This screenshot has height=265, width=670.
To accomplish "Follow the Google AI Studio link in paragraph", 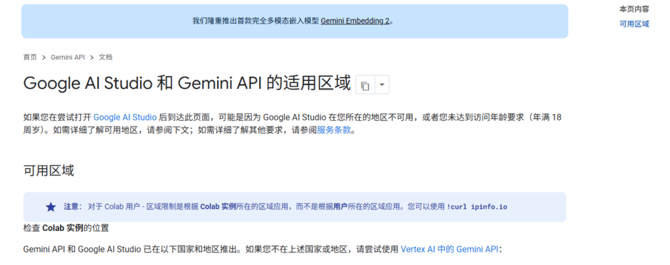I will pyautogui.click(x=125, y=117).
